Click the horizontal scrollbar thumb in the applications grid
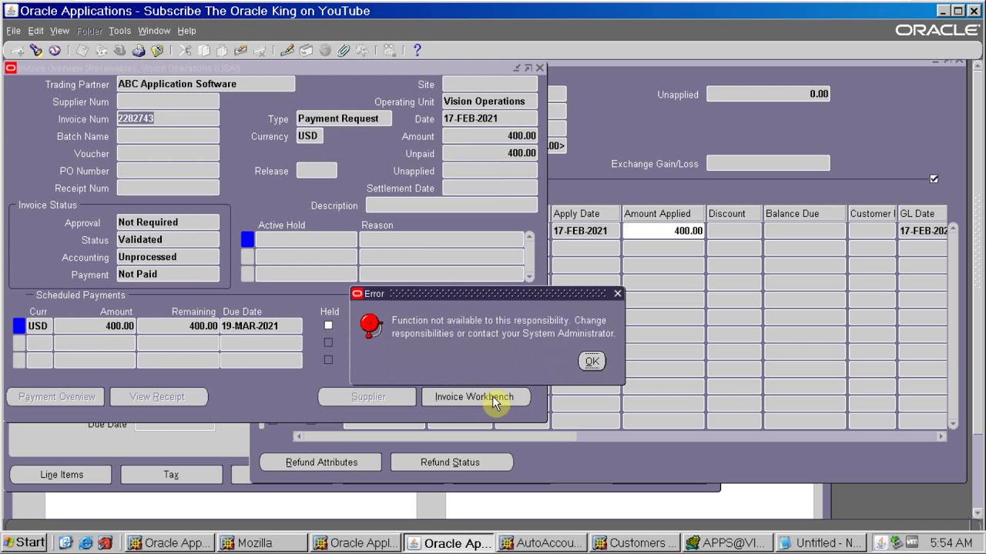The width and height of the screenshot is (986, 554). [x=439, y=437]
